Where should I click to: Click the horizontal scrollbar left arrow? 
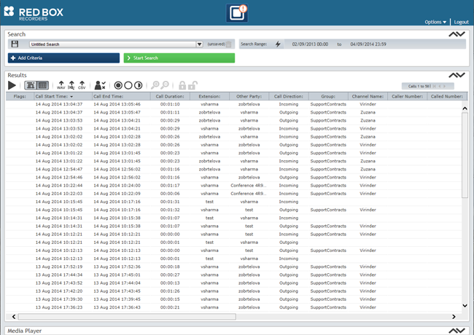(x=14, y=317)
